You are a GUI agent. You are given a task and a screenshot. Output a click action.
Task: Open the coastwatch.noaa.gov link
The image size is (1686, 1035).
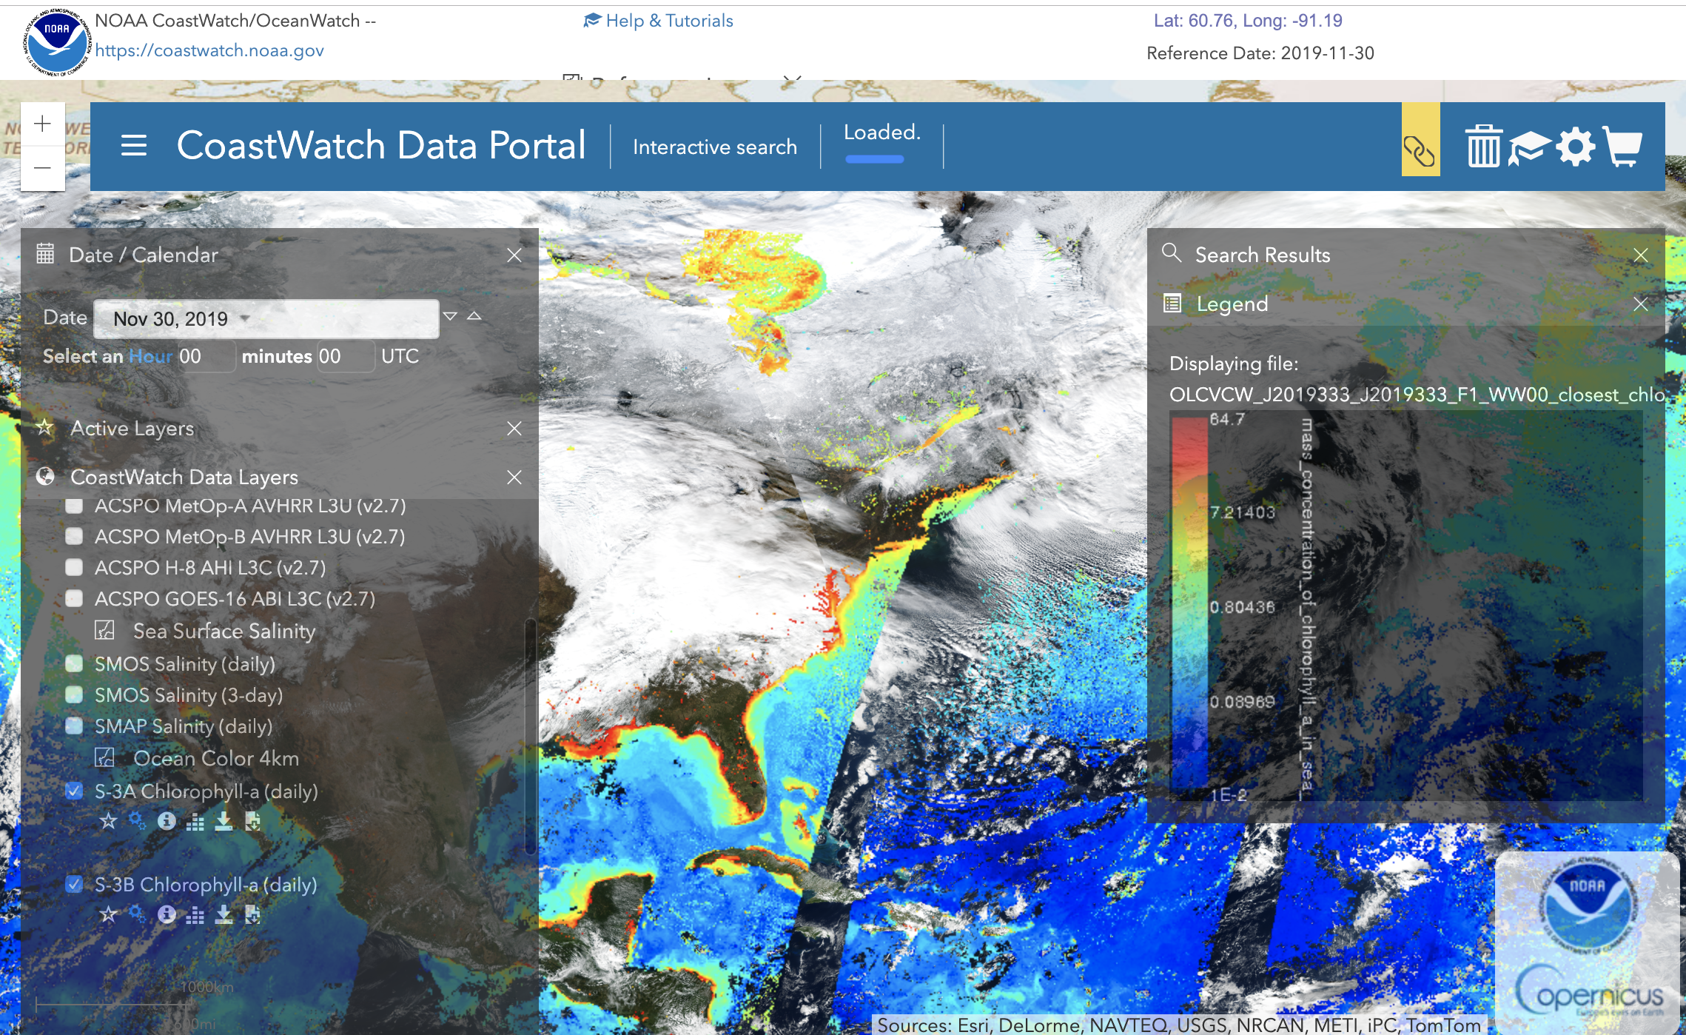click(x=209, y=50)
